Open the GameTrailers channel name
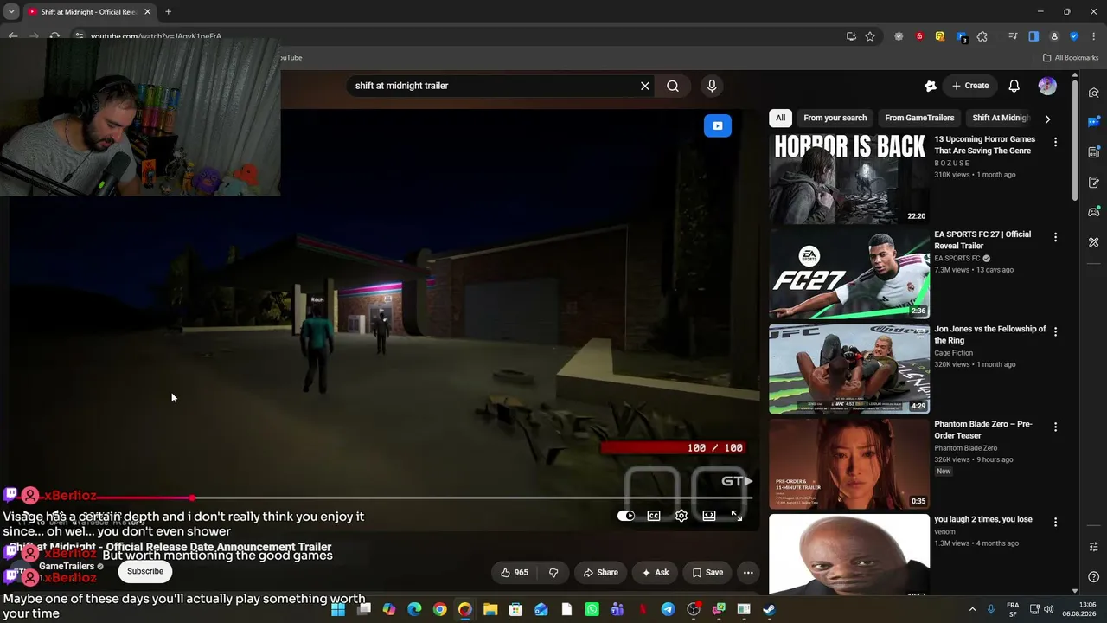The width and height of the screenshot is (1107, 623). tap(67, 566)
